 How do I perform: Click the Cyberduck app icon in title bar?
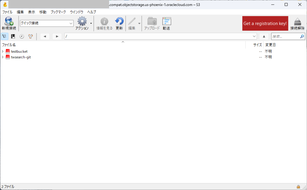pos(5,4)
